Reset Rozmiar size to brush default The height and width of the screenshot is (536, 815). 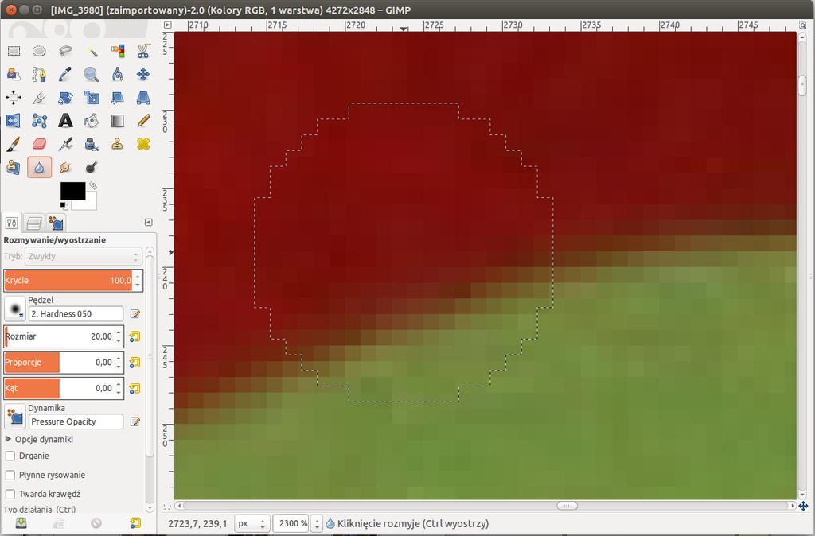(135, 336)
